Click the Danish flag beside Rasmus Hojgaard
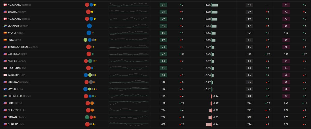The height and width of the screenshot is (129, 311). [x=5, y=5]
